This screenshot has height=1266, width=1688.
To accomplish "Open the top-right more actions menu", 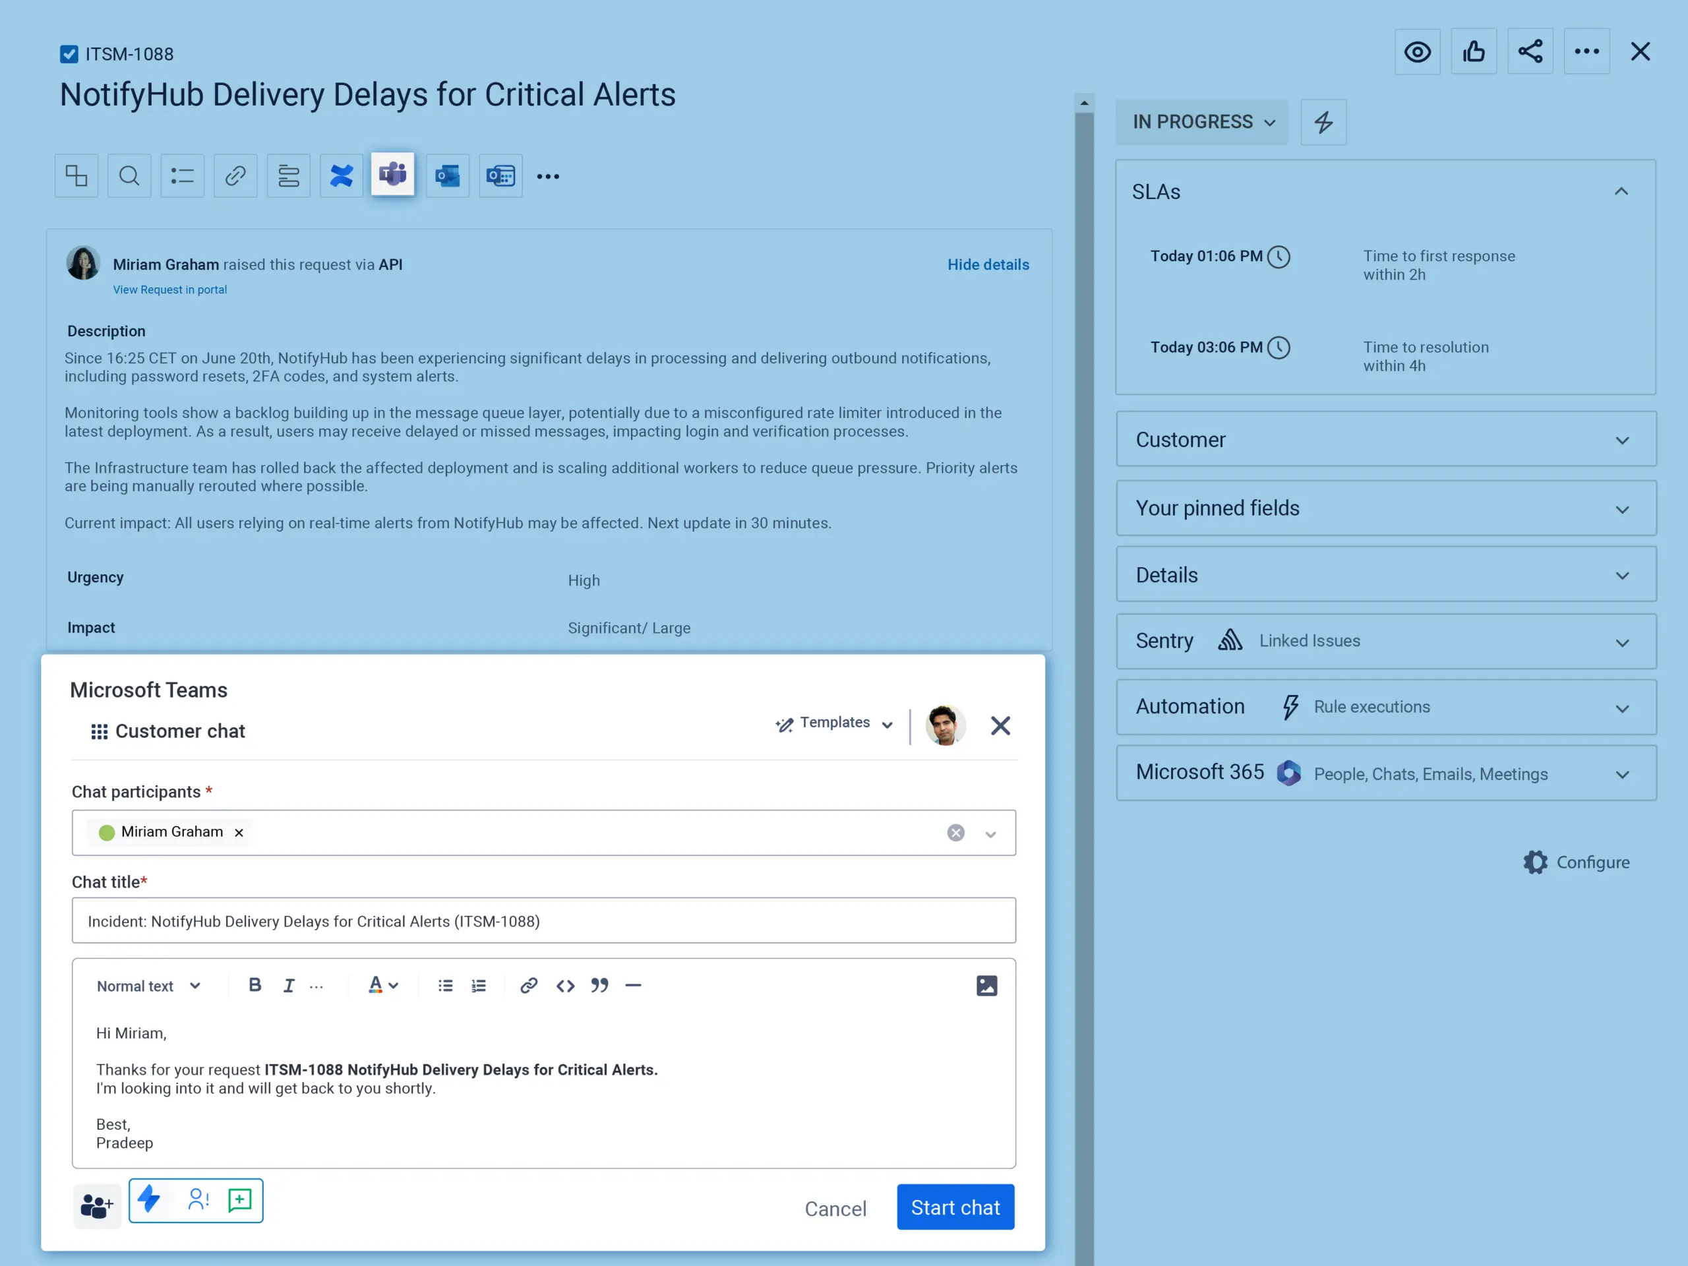I will coord(1586,52).
